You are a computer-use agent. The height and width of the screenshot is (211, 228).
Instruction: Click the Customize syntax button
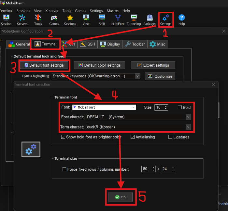pyautogui.click(x=160, y=76)
